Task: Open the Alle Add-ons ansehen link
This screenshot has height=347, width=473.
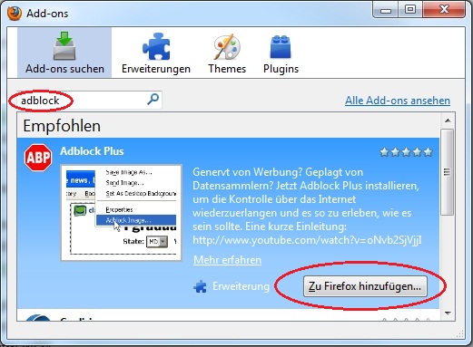Action: (398, 101)
